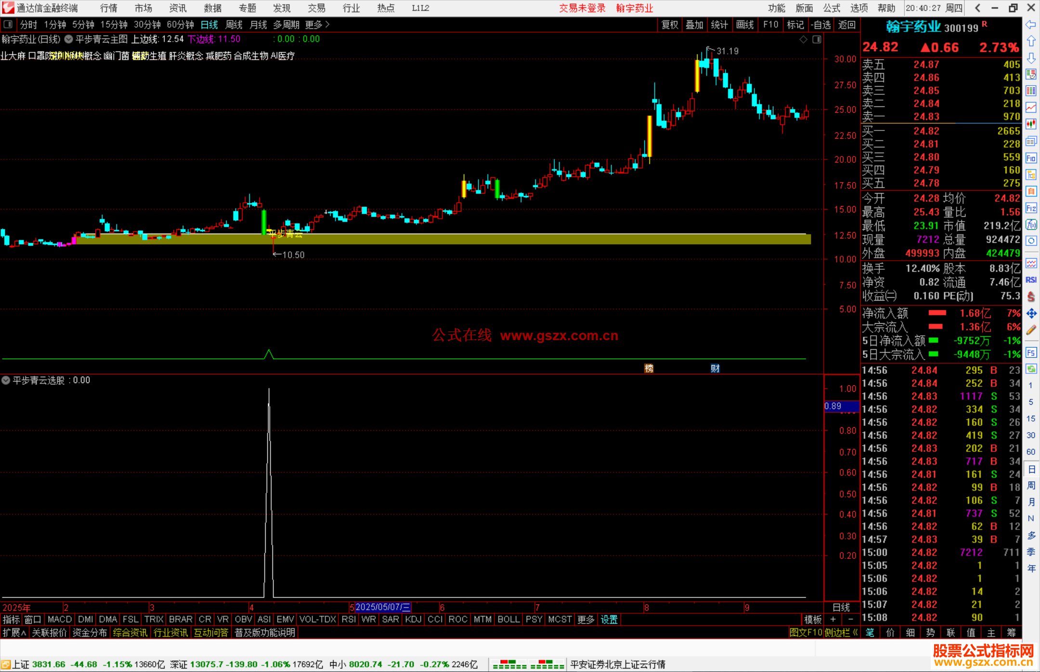1040x672 pixels.
Task: Switch to 1-minute period in right sidebar
Action: pos(1030,385)
